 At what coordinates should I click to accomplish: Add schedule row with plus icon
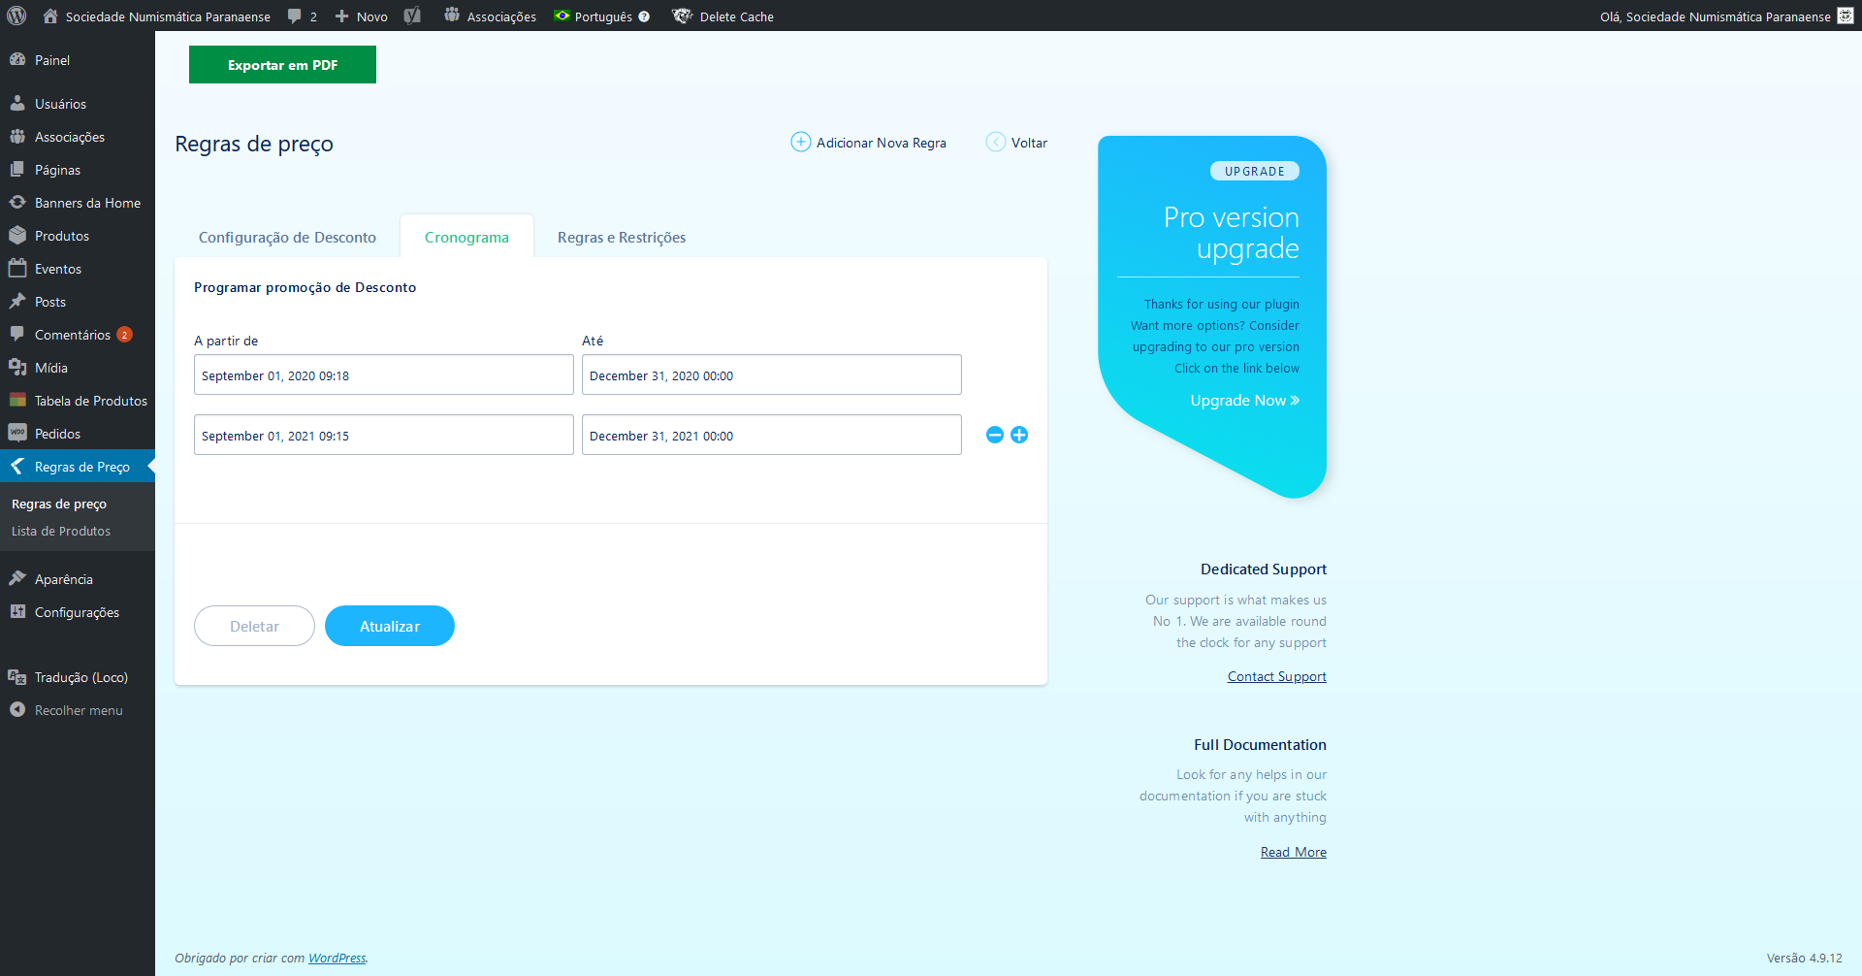[x=1019, y=435]
